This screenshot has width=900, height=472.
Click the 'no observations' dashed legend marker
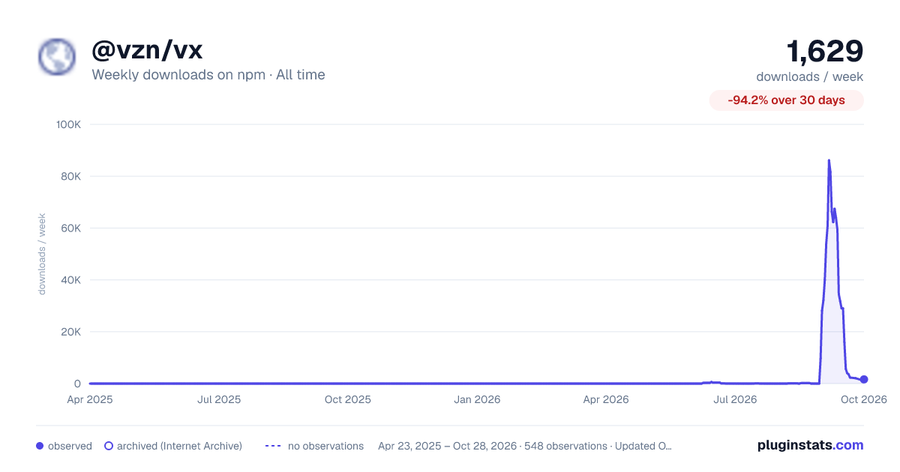click(x=273, y=446)
